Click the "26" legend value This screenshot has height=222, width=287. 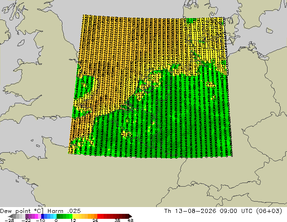pos(95,220)
